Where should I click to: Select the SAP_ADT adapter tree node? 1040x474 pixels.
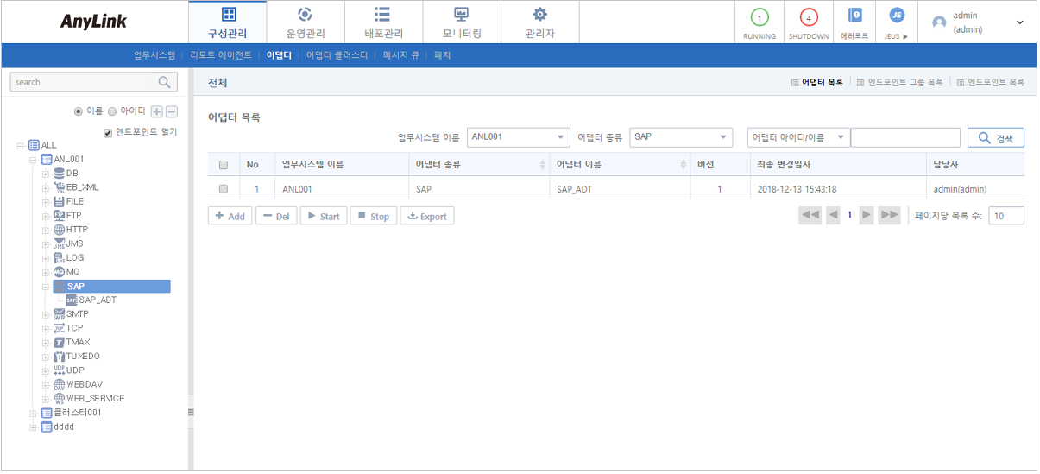coord(97,300)
